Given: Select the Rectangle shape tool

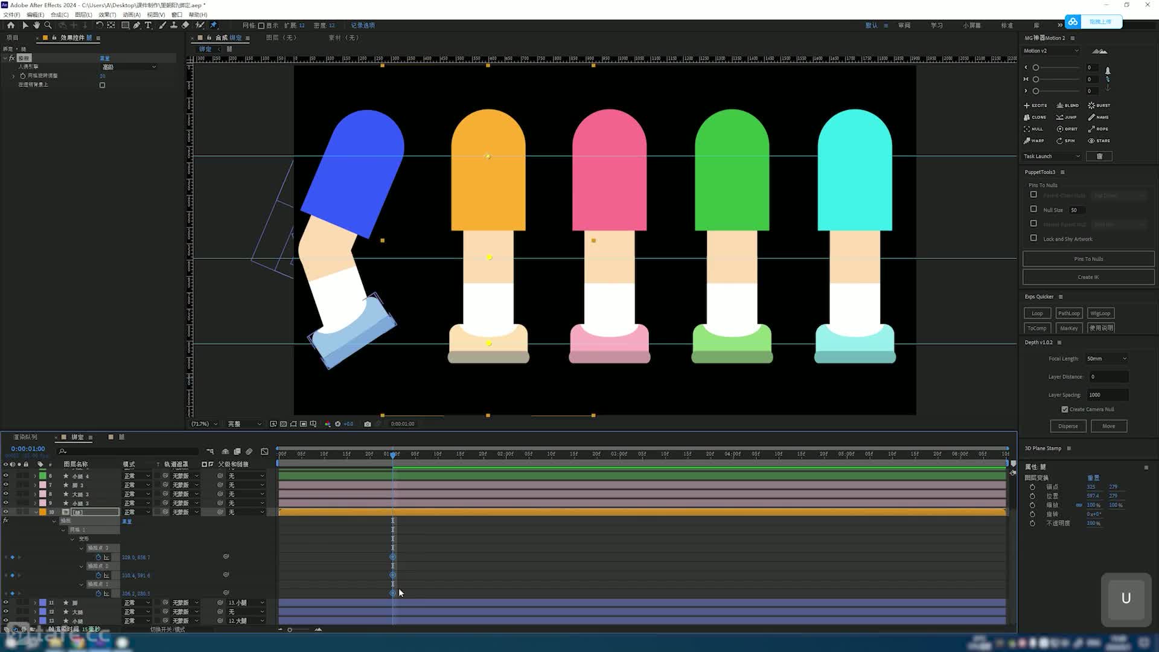Looking at the screenshot, I should point(125,25).
